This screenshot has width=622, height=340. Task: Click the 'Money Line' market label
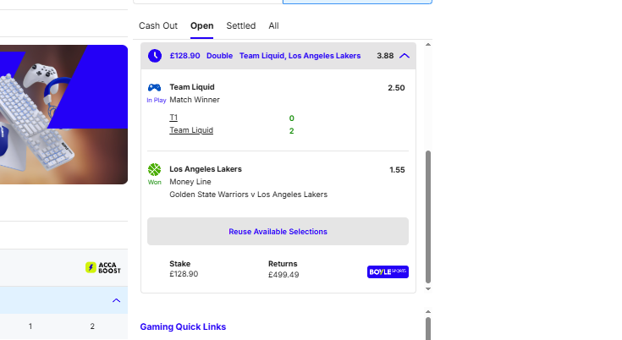click(190, 182)
